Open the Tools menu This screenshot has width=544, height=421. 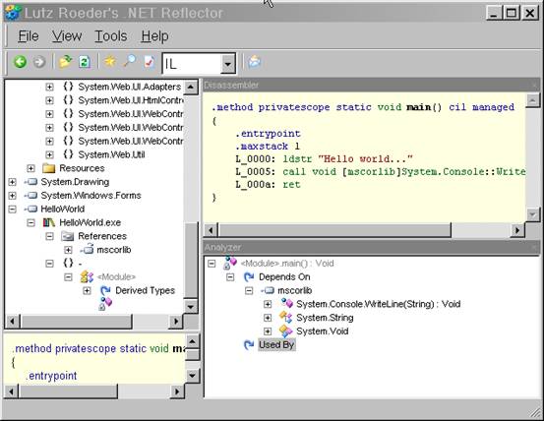click(111, 36)
